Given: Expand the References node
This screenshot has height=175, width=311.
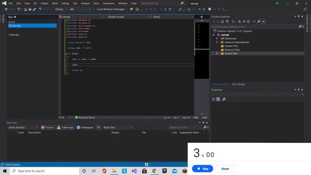Looking at the screenshot, I should coord(217,38).
